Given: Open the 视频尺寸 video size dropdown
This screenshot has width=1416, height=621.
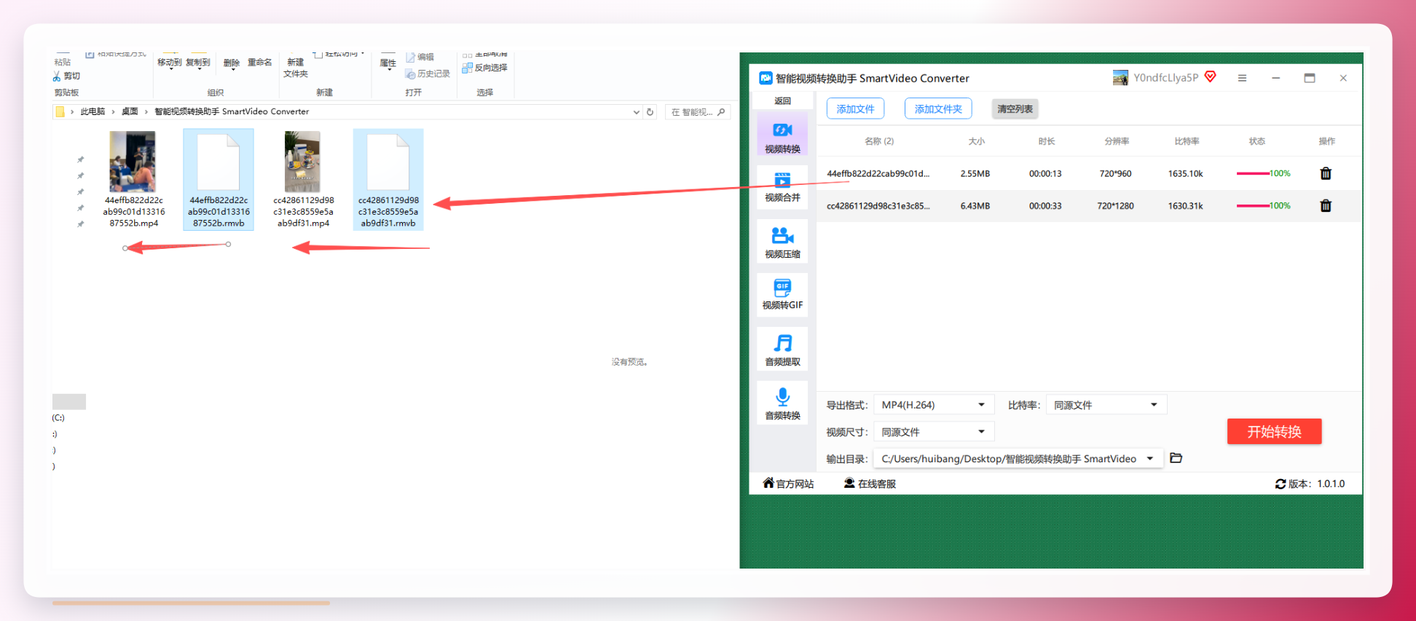Looking at the screenshot, I should click(x=933, y=432).
